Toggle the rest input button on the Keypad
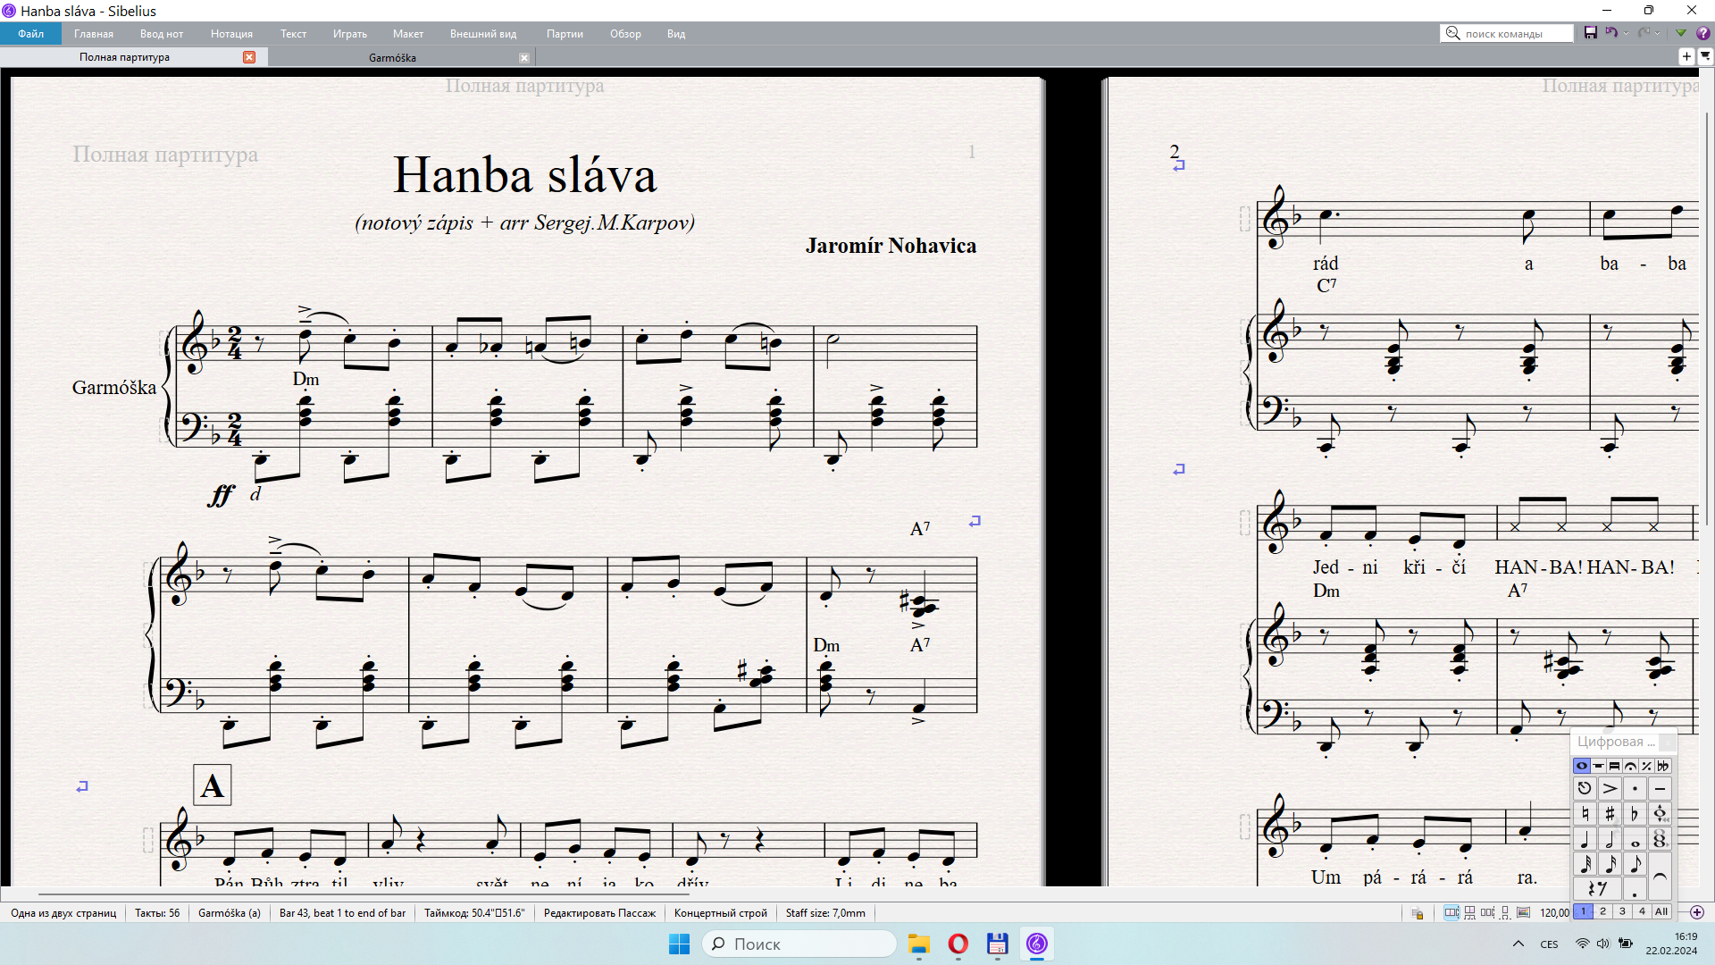1715x965 pixels. tap(1598, 888)
